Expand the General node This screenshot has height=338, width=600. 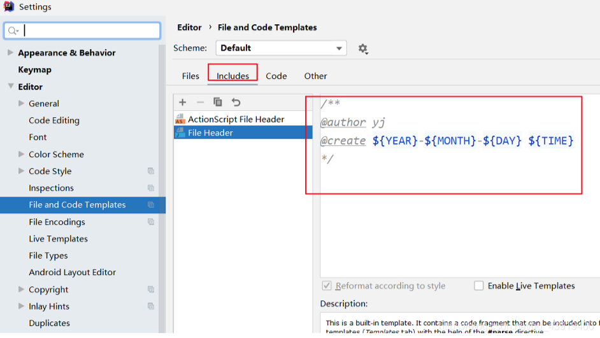pyautogui.click(x=21, y=103)
